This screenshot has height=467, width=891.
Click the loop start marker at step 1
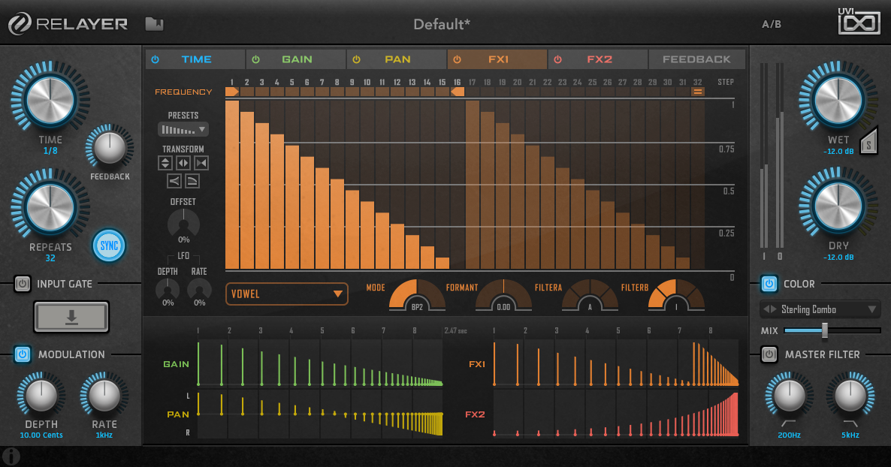point(232,92)
